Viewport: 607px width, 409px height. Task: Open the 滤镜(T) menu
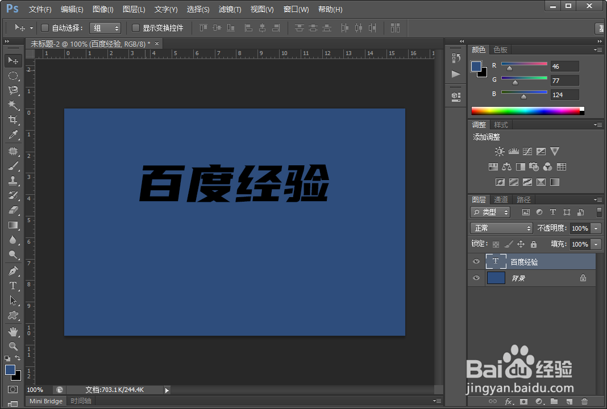[x=230, y=9]
